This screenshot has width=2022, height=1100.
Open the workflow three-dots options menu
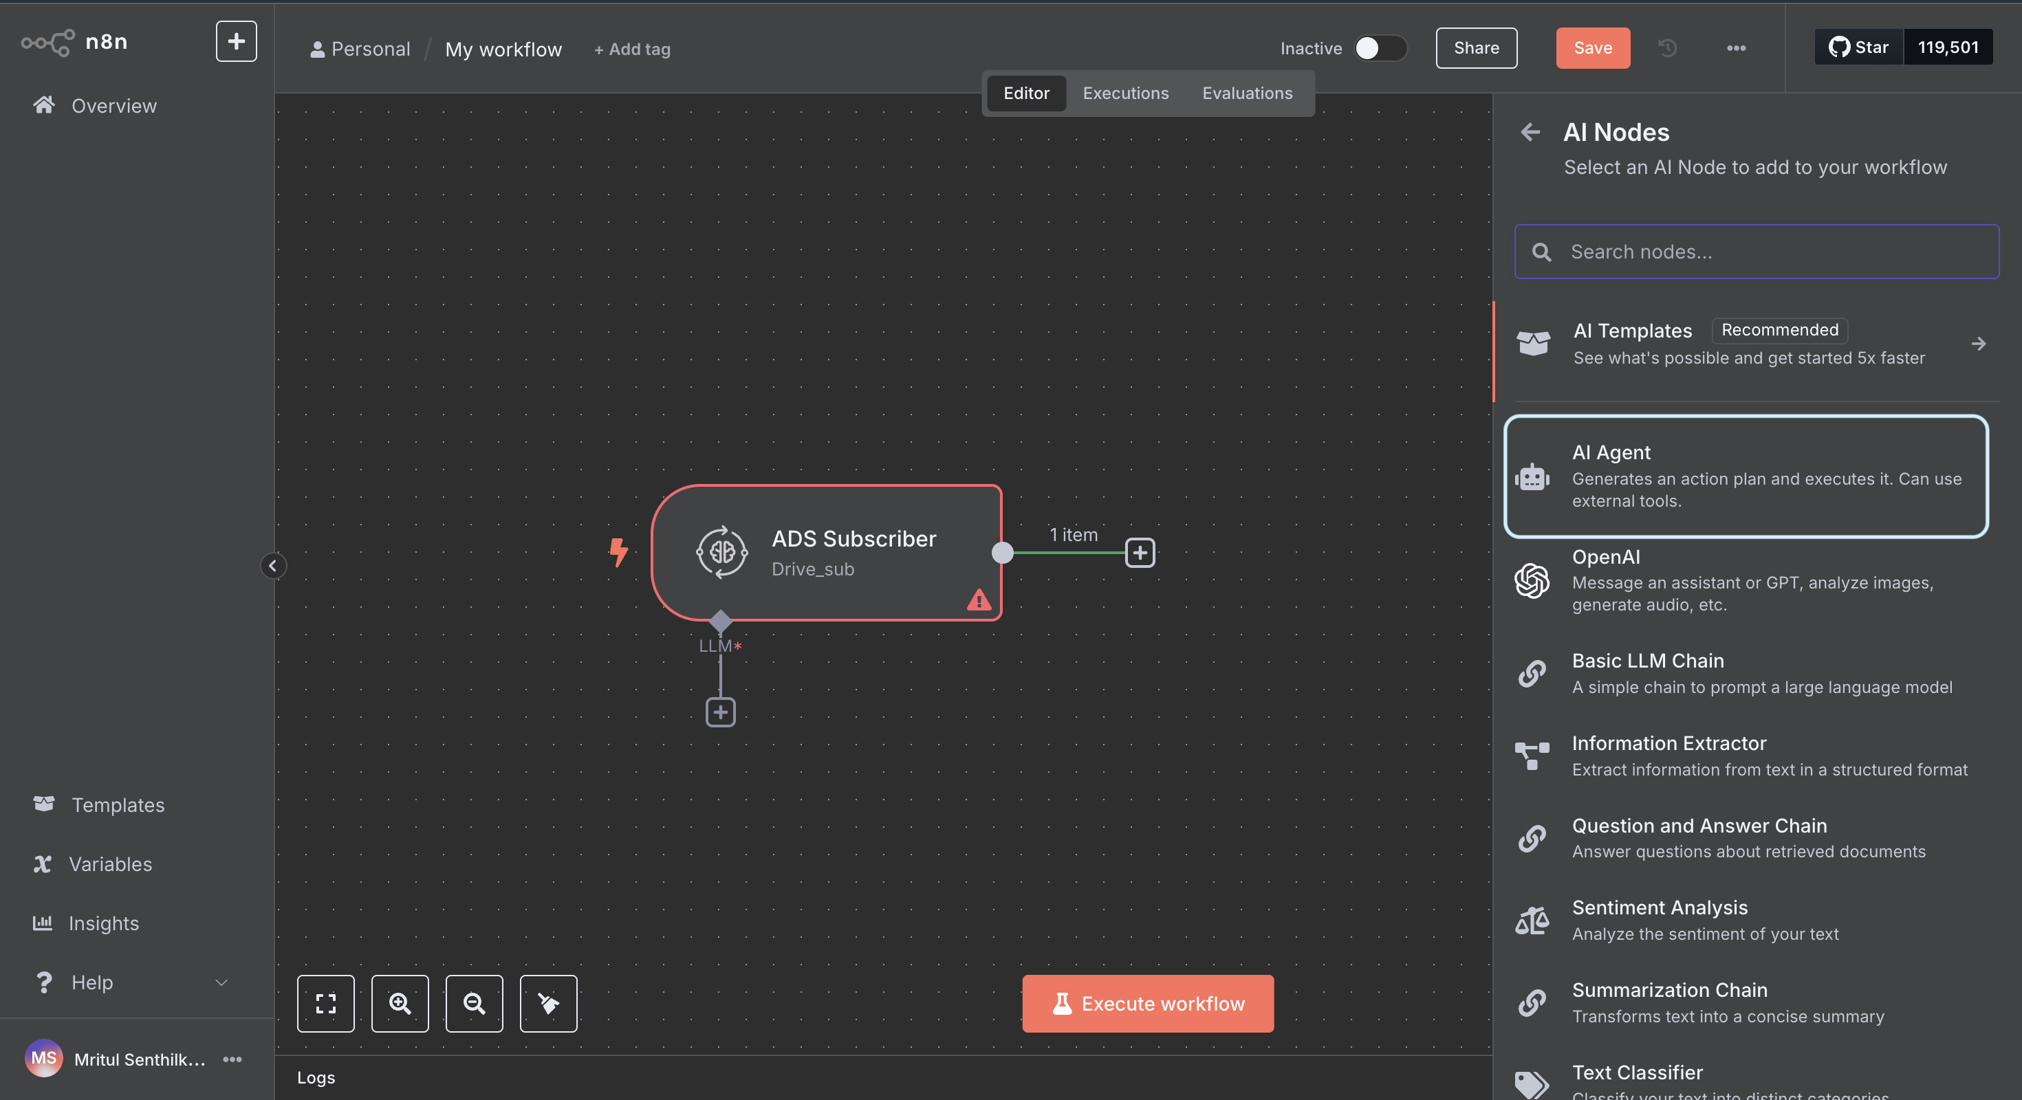pyautogui.click(x=1735, y=48)
